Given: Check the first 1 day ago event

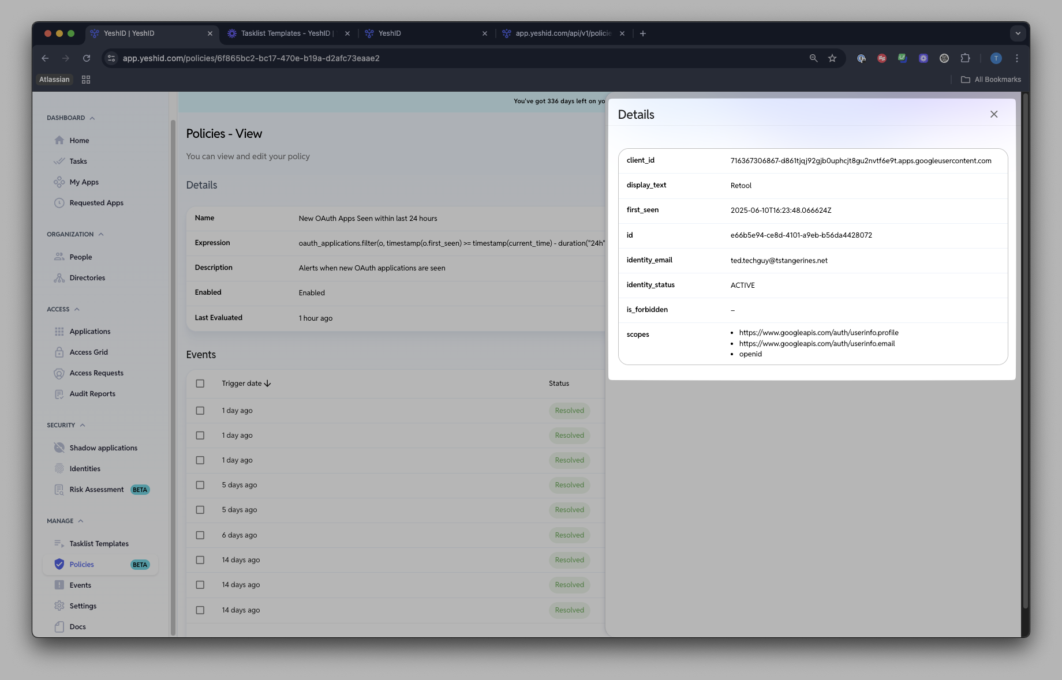Looking at the screenshot, I should click(200, 411).
